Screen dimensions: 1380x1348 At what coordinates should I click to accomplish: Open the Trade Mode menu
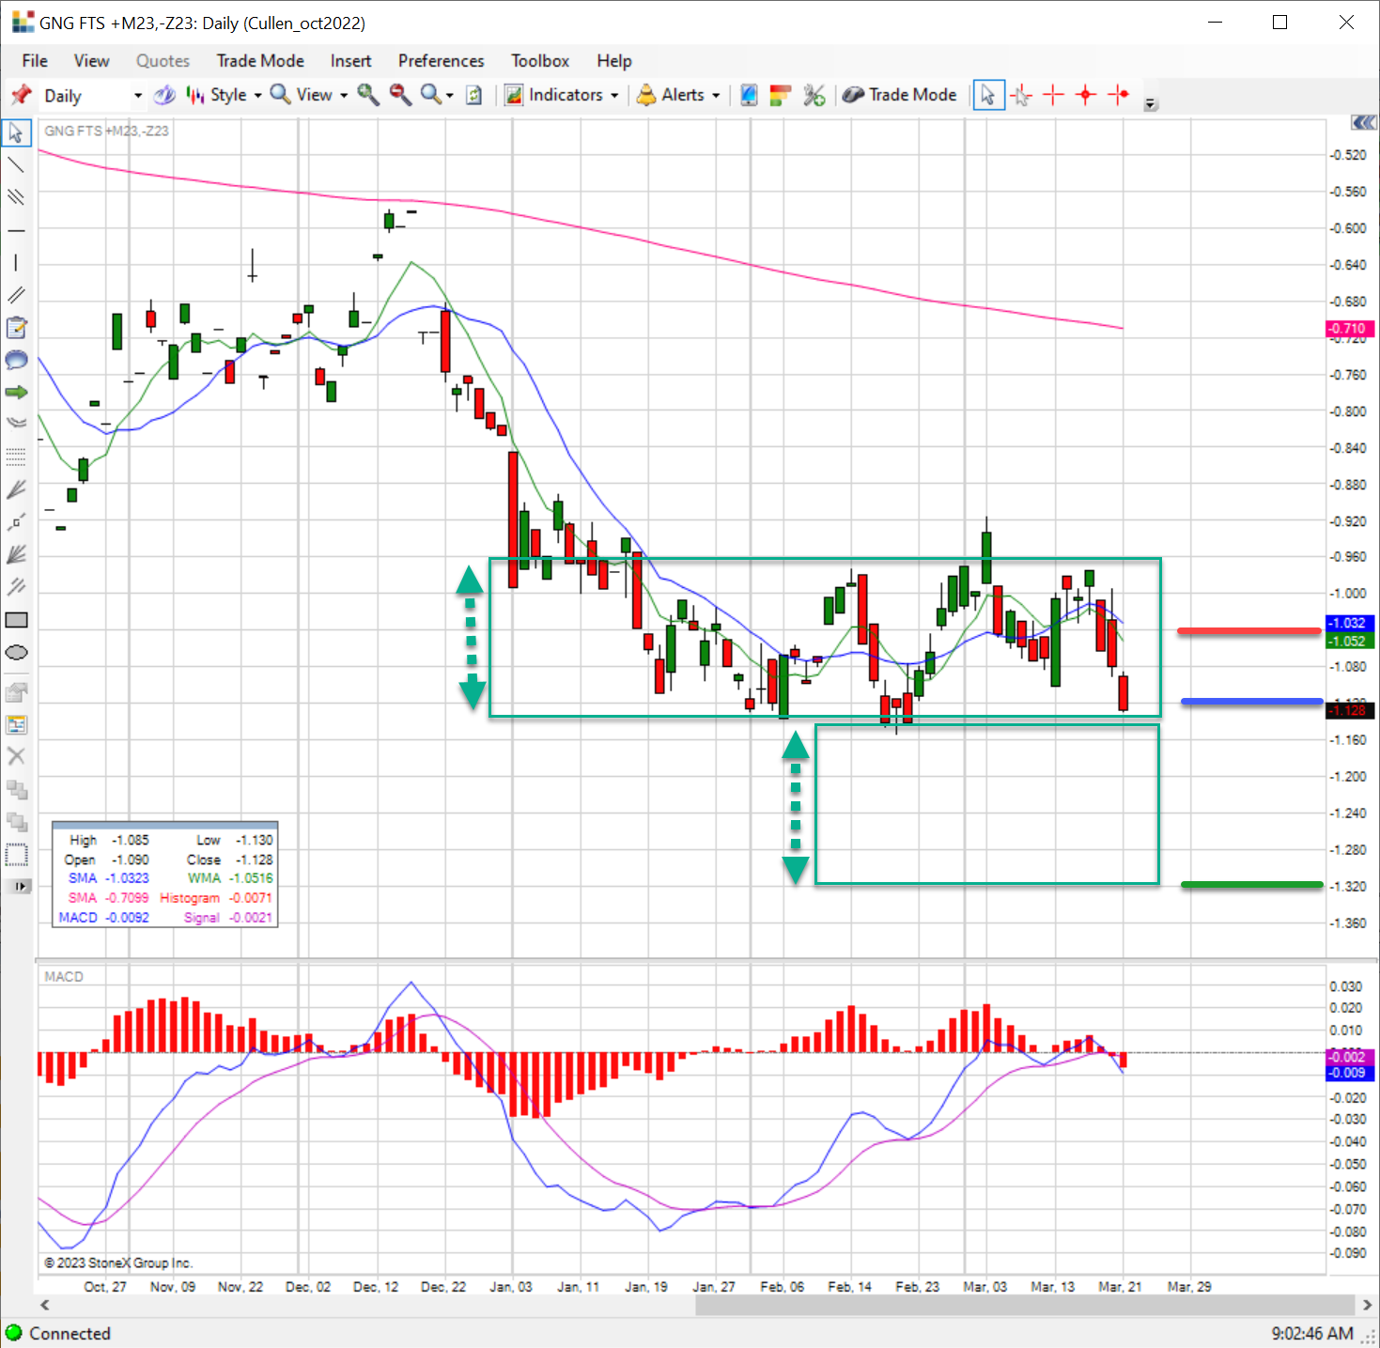[x=260, y=61]
